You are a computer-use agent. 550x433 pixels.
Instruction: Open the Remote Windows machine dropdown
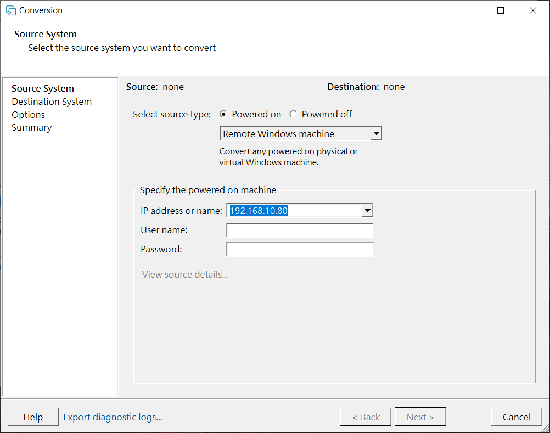pos(376,133)
